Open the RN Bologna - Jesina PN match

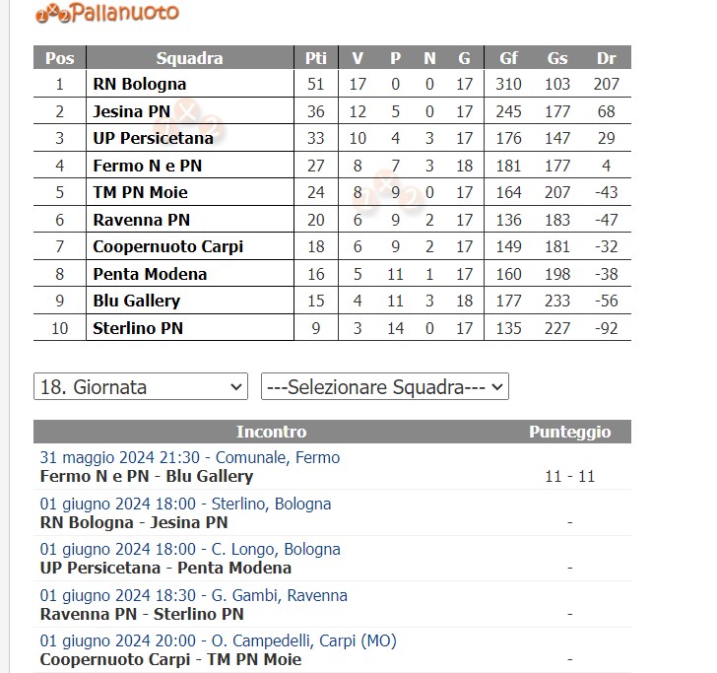pyautogui.click(x=134, y=522)
